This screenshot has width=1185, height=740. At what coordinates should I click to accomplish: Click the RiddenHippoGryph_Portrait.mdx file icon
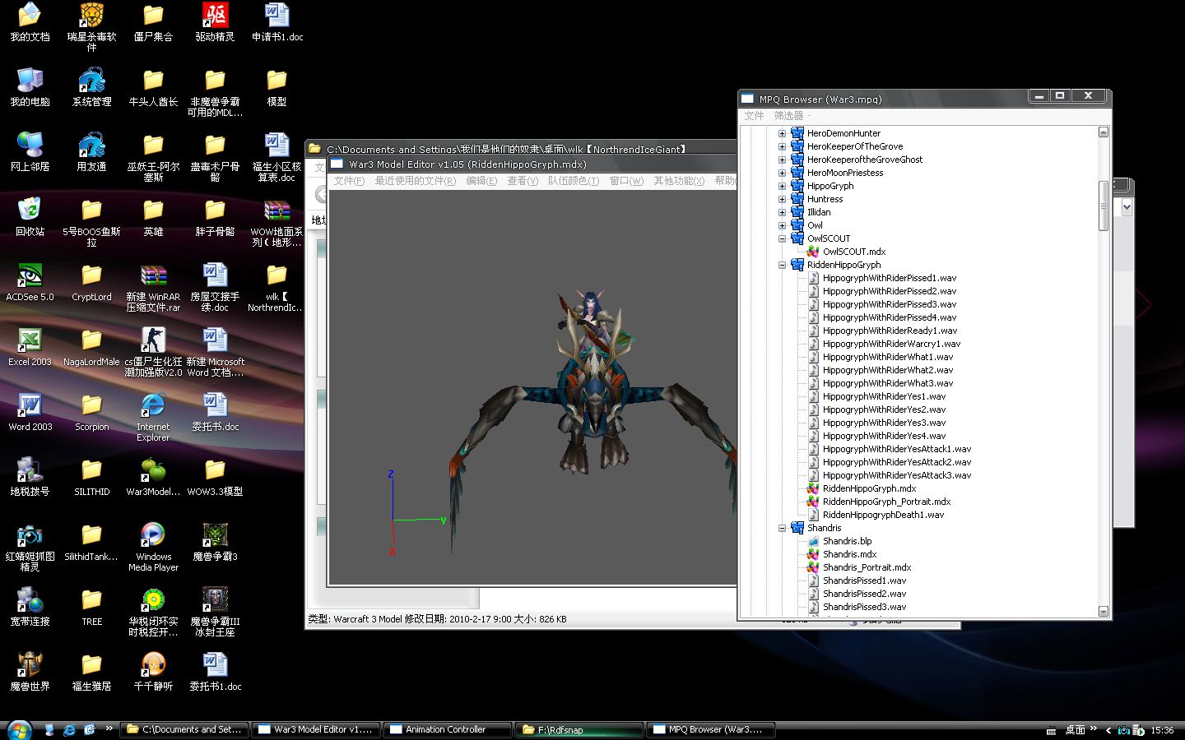tap(813, 502)
